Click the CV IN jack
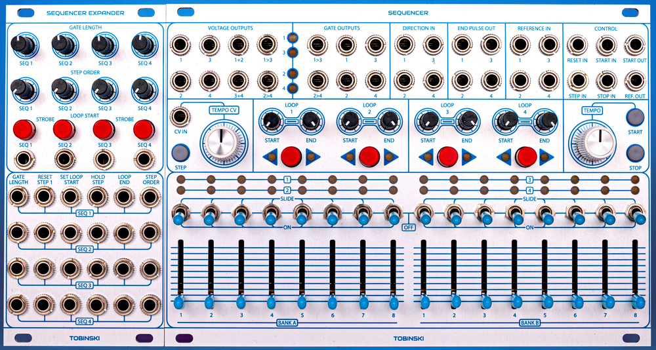This screenshot has height=350, width=656. [x=178, y=118]
